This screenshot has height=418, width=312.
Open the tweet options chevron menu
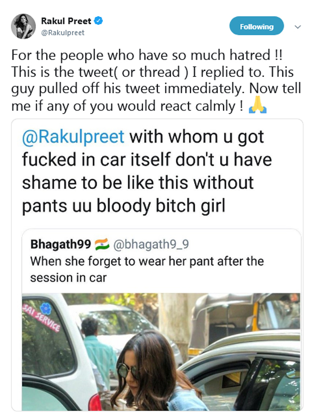click(298, 27)
